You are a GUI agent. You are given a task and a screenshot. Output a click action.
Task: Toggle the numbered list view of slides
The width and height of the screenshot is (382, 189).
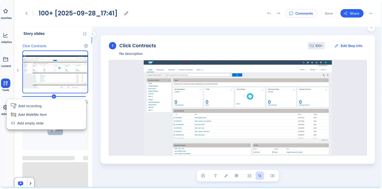coord(85,34)
